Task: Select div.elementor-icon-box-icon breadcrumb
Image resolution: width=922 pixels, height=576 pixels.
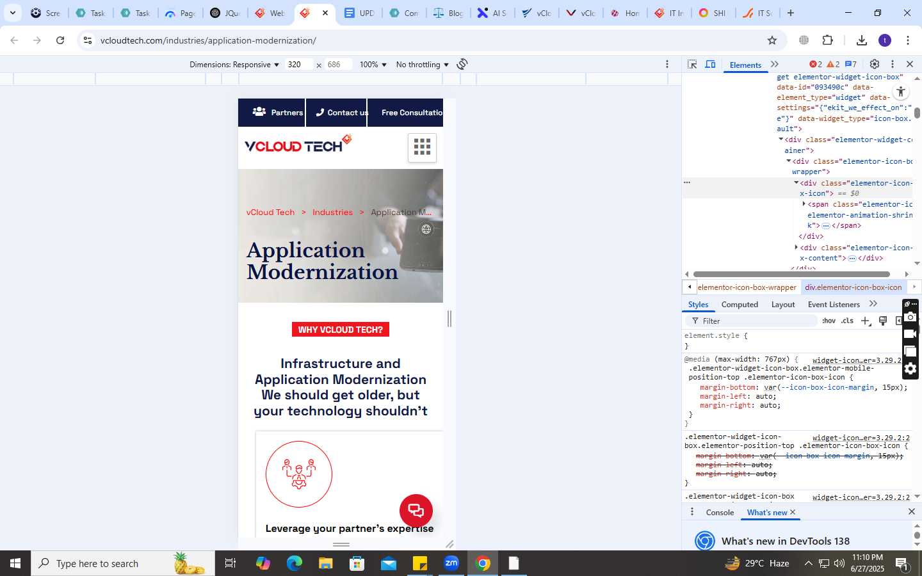Action: [x=853, y=287]
